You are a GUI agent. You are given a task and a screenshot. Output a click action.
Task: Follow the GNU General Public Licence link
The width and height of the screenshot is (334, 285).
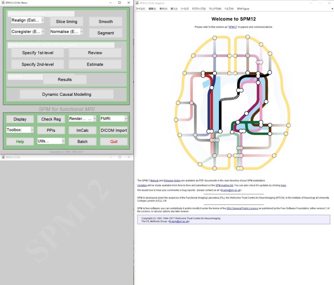(x=242, y=208)
